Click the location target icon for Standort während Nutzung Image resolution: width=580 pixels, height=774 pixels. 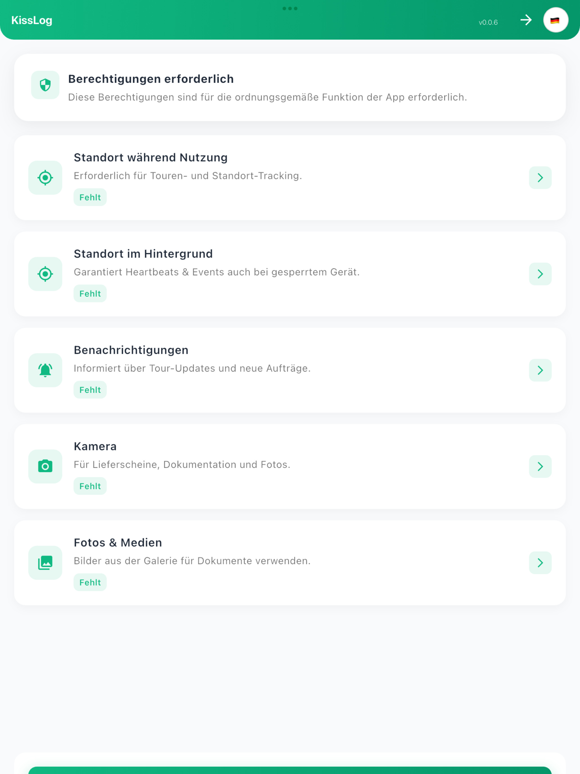[45, 178]
